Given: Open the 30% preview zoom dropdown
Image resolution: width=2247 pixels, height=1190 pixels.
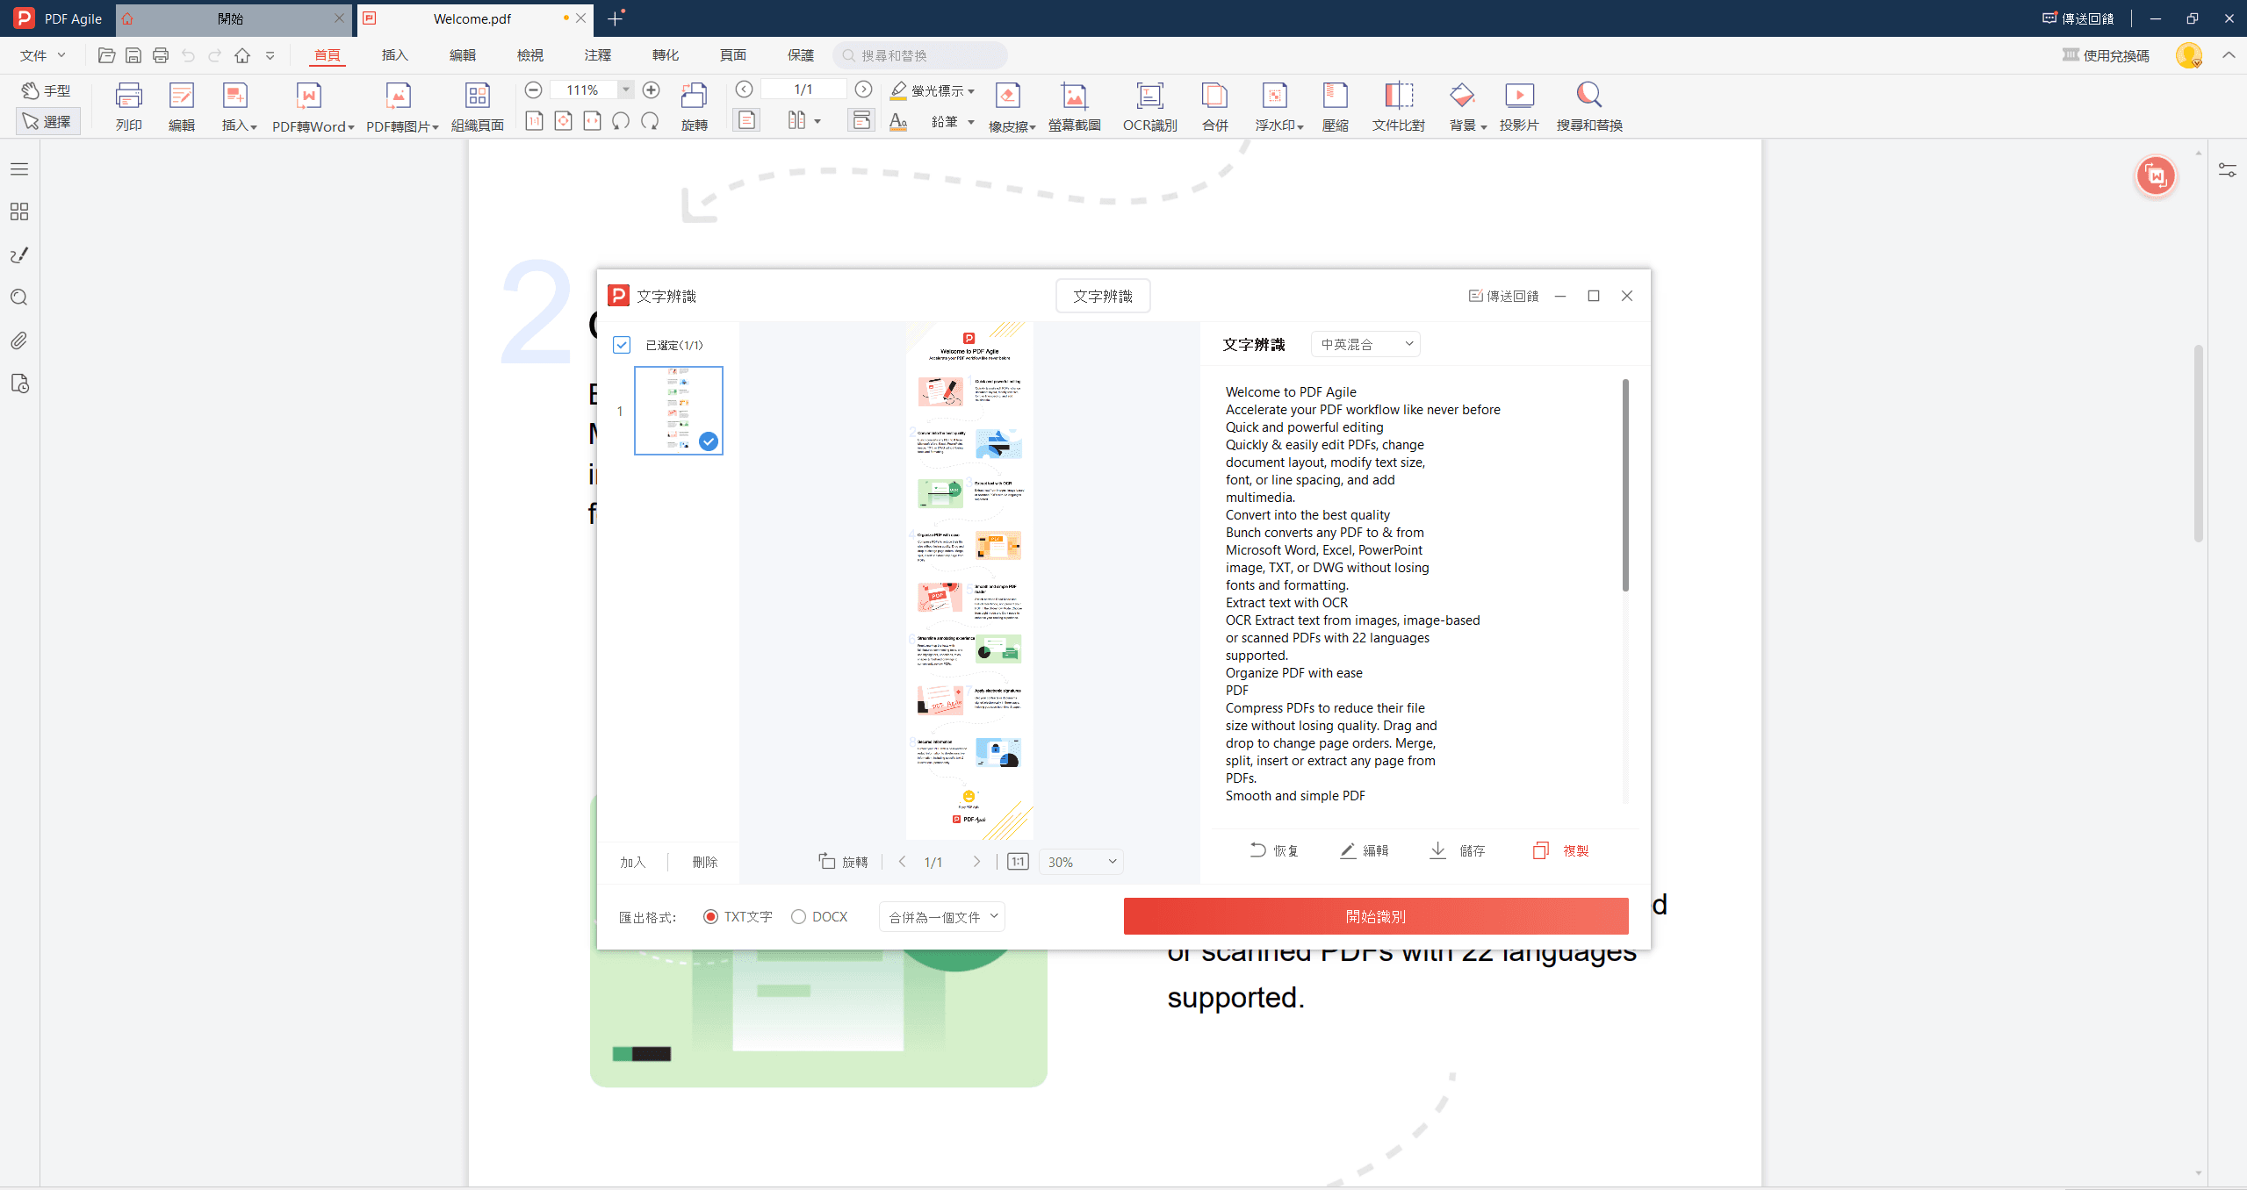Looking at the screenshot, I should pyautogui.click(x=1081, y=862).
